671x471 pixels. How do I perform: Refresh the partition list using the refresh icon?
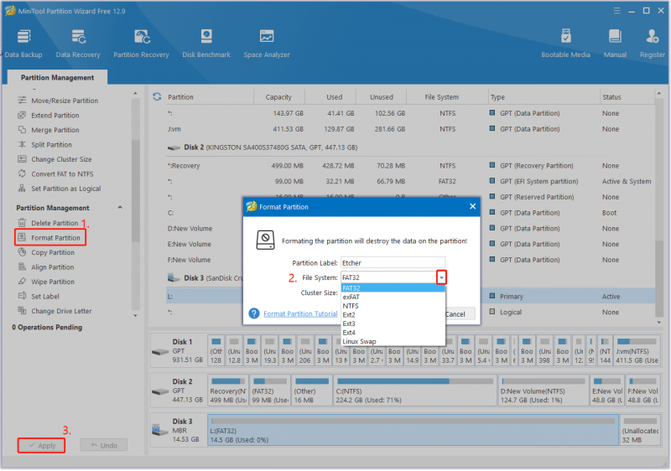coord(157,97)
